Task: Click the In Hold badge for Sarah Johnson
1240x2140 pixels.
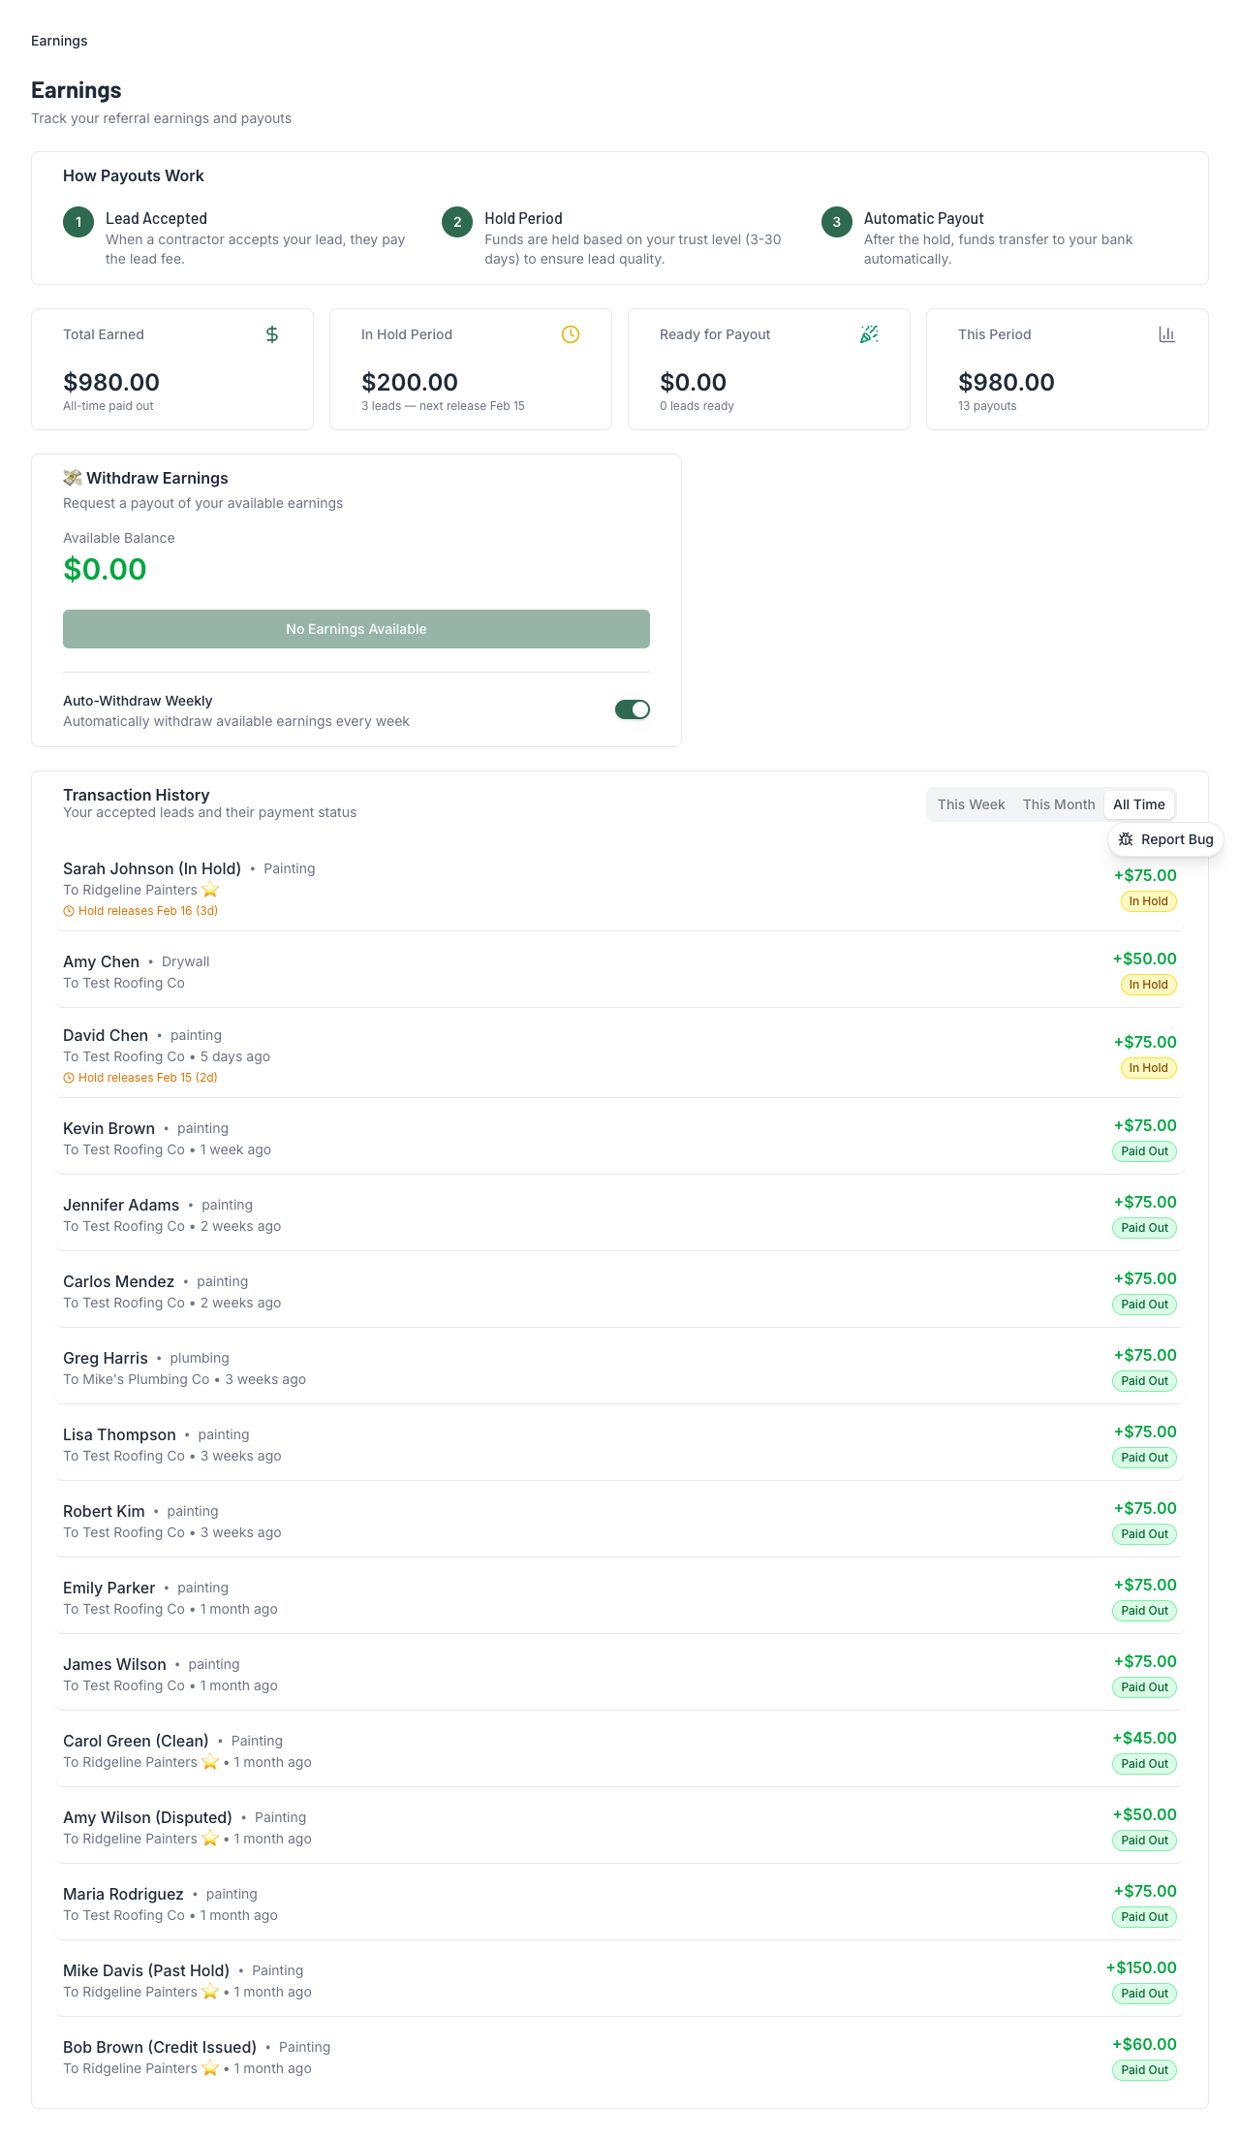Action: 1149,901
